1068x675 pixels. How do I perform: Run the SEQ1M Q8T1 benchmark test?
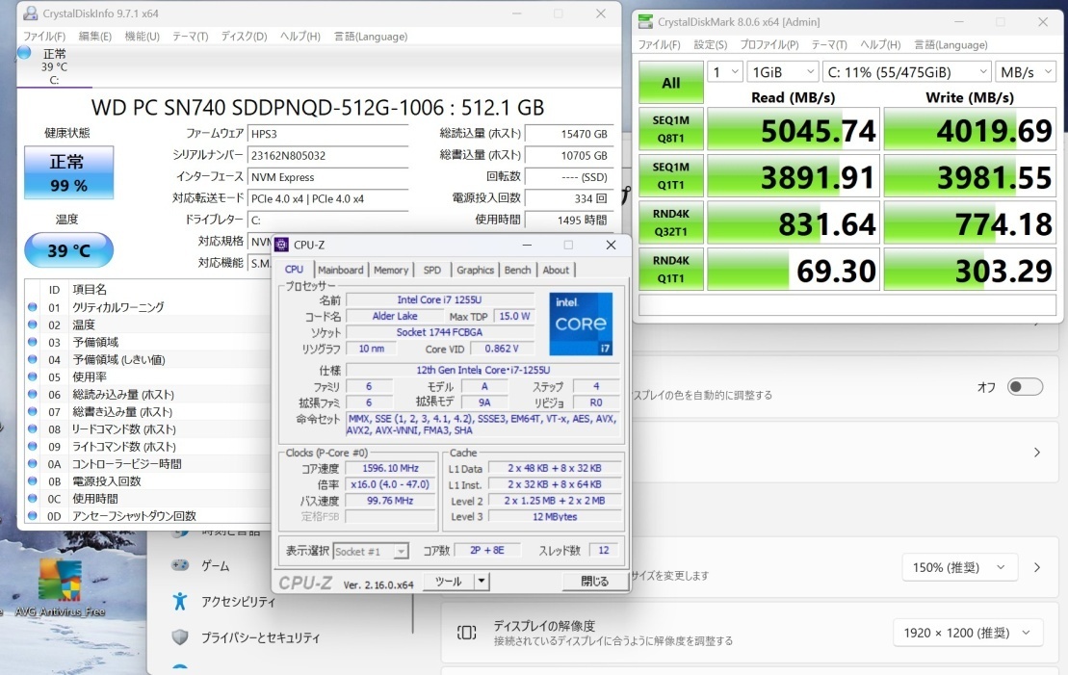pos(670,130)
